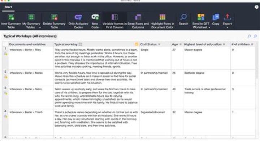Screen dimensions: 260x141
Task: Click the document icon in row 3
Action: pyautogui.click(x=6, y=93)
